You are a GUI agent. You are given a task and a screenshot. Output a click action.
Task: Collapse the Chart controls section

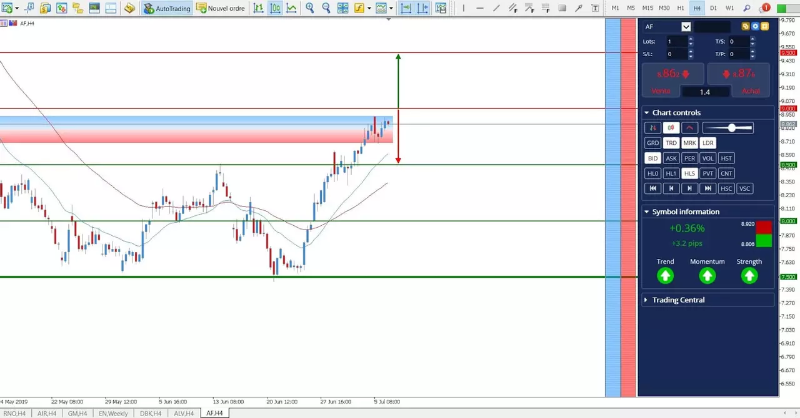647,112
